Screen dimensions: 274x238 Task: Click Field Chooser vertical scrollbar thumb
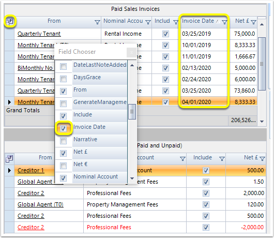pyautogui.click(x=132, y=112)
